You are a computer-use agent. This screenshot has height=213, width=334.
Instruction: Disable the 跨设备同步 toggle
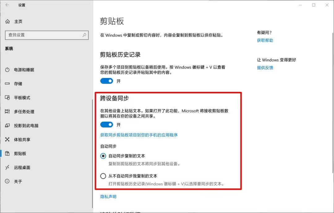coord(107,124)
